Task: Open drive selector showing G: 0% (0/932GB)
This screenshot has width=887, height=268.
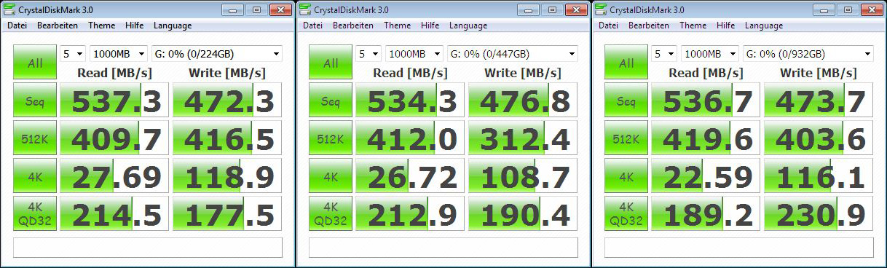Action: pyautogui.click(x=807, y=54)
